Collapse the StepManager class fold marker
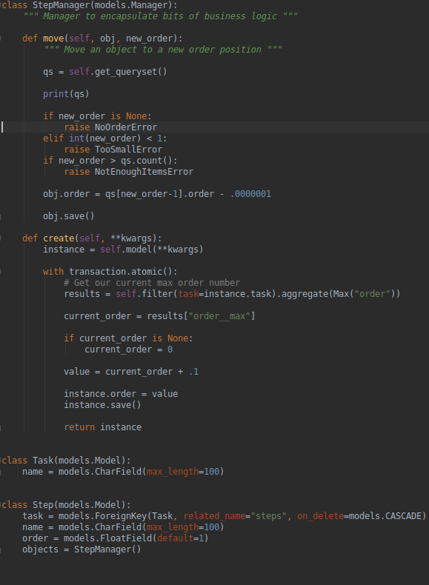 1,5
